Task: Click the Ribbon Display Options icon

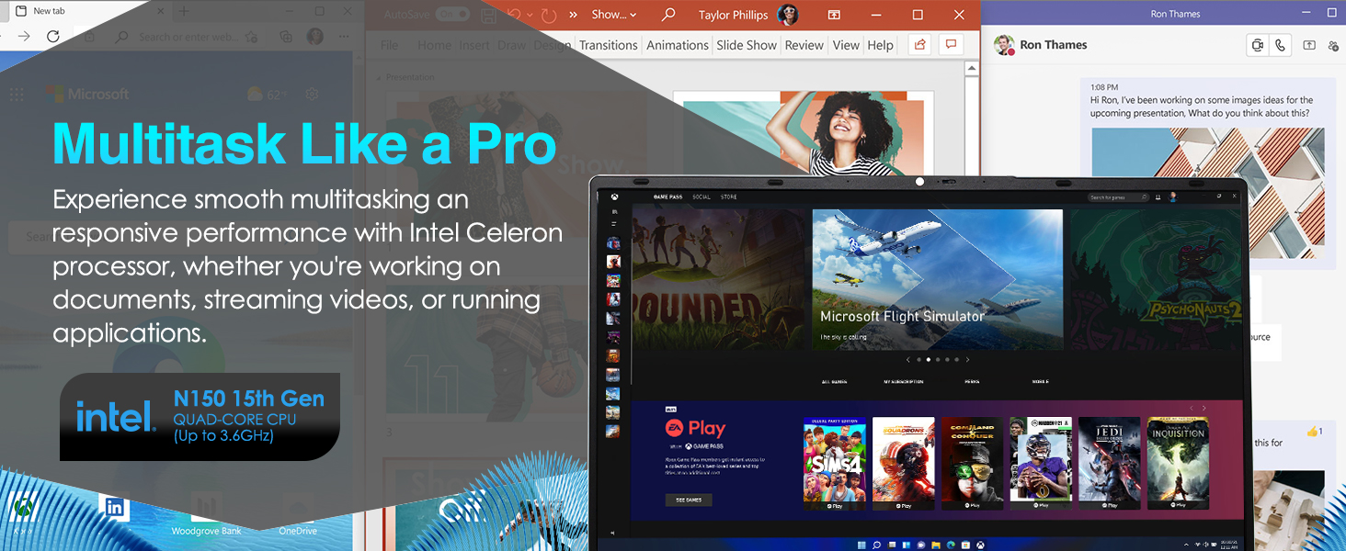Action: (834, 15)
